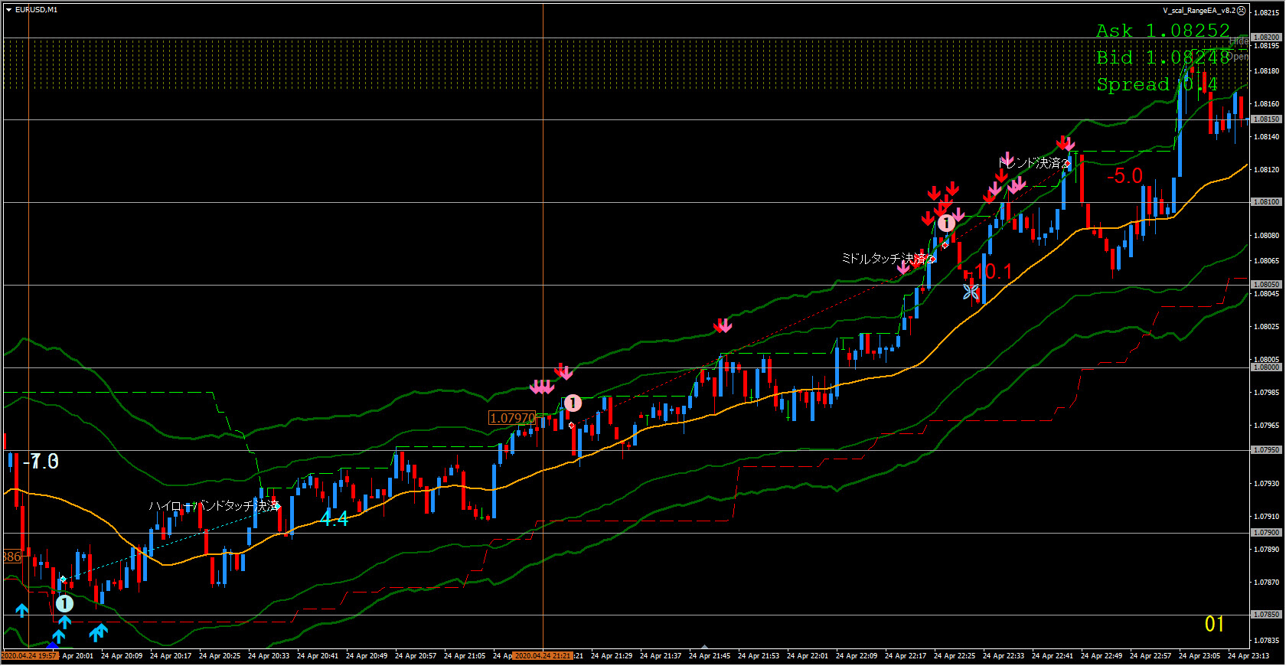Click the Bid 1.08248 readout
1286x666 pixels.
coord(1163,57)
